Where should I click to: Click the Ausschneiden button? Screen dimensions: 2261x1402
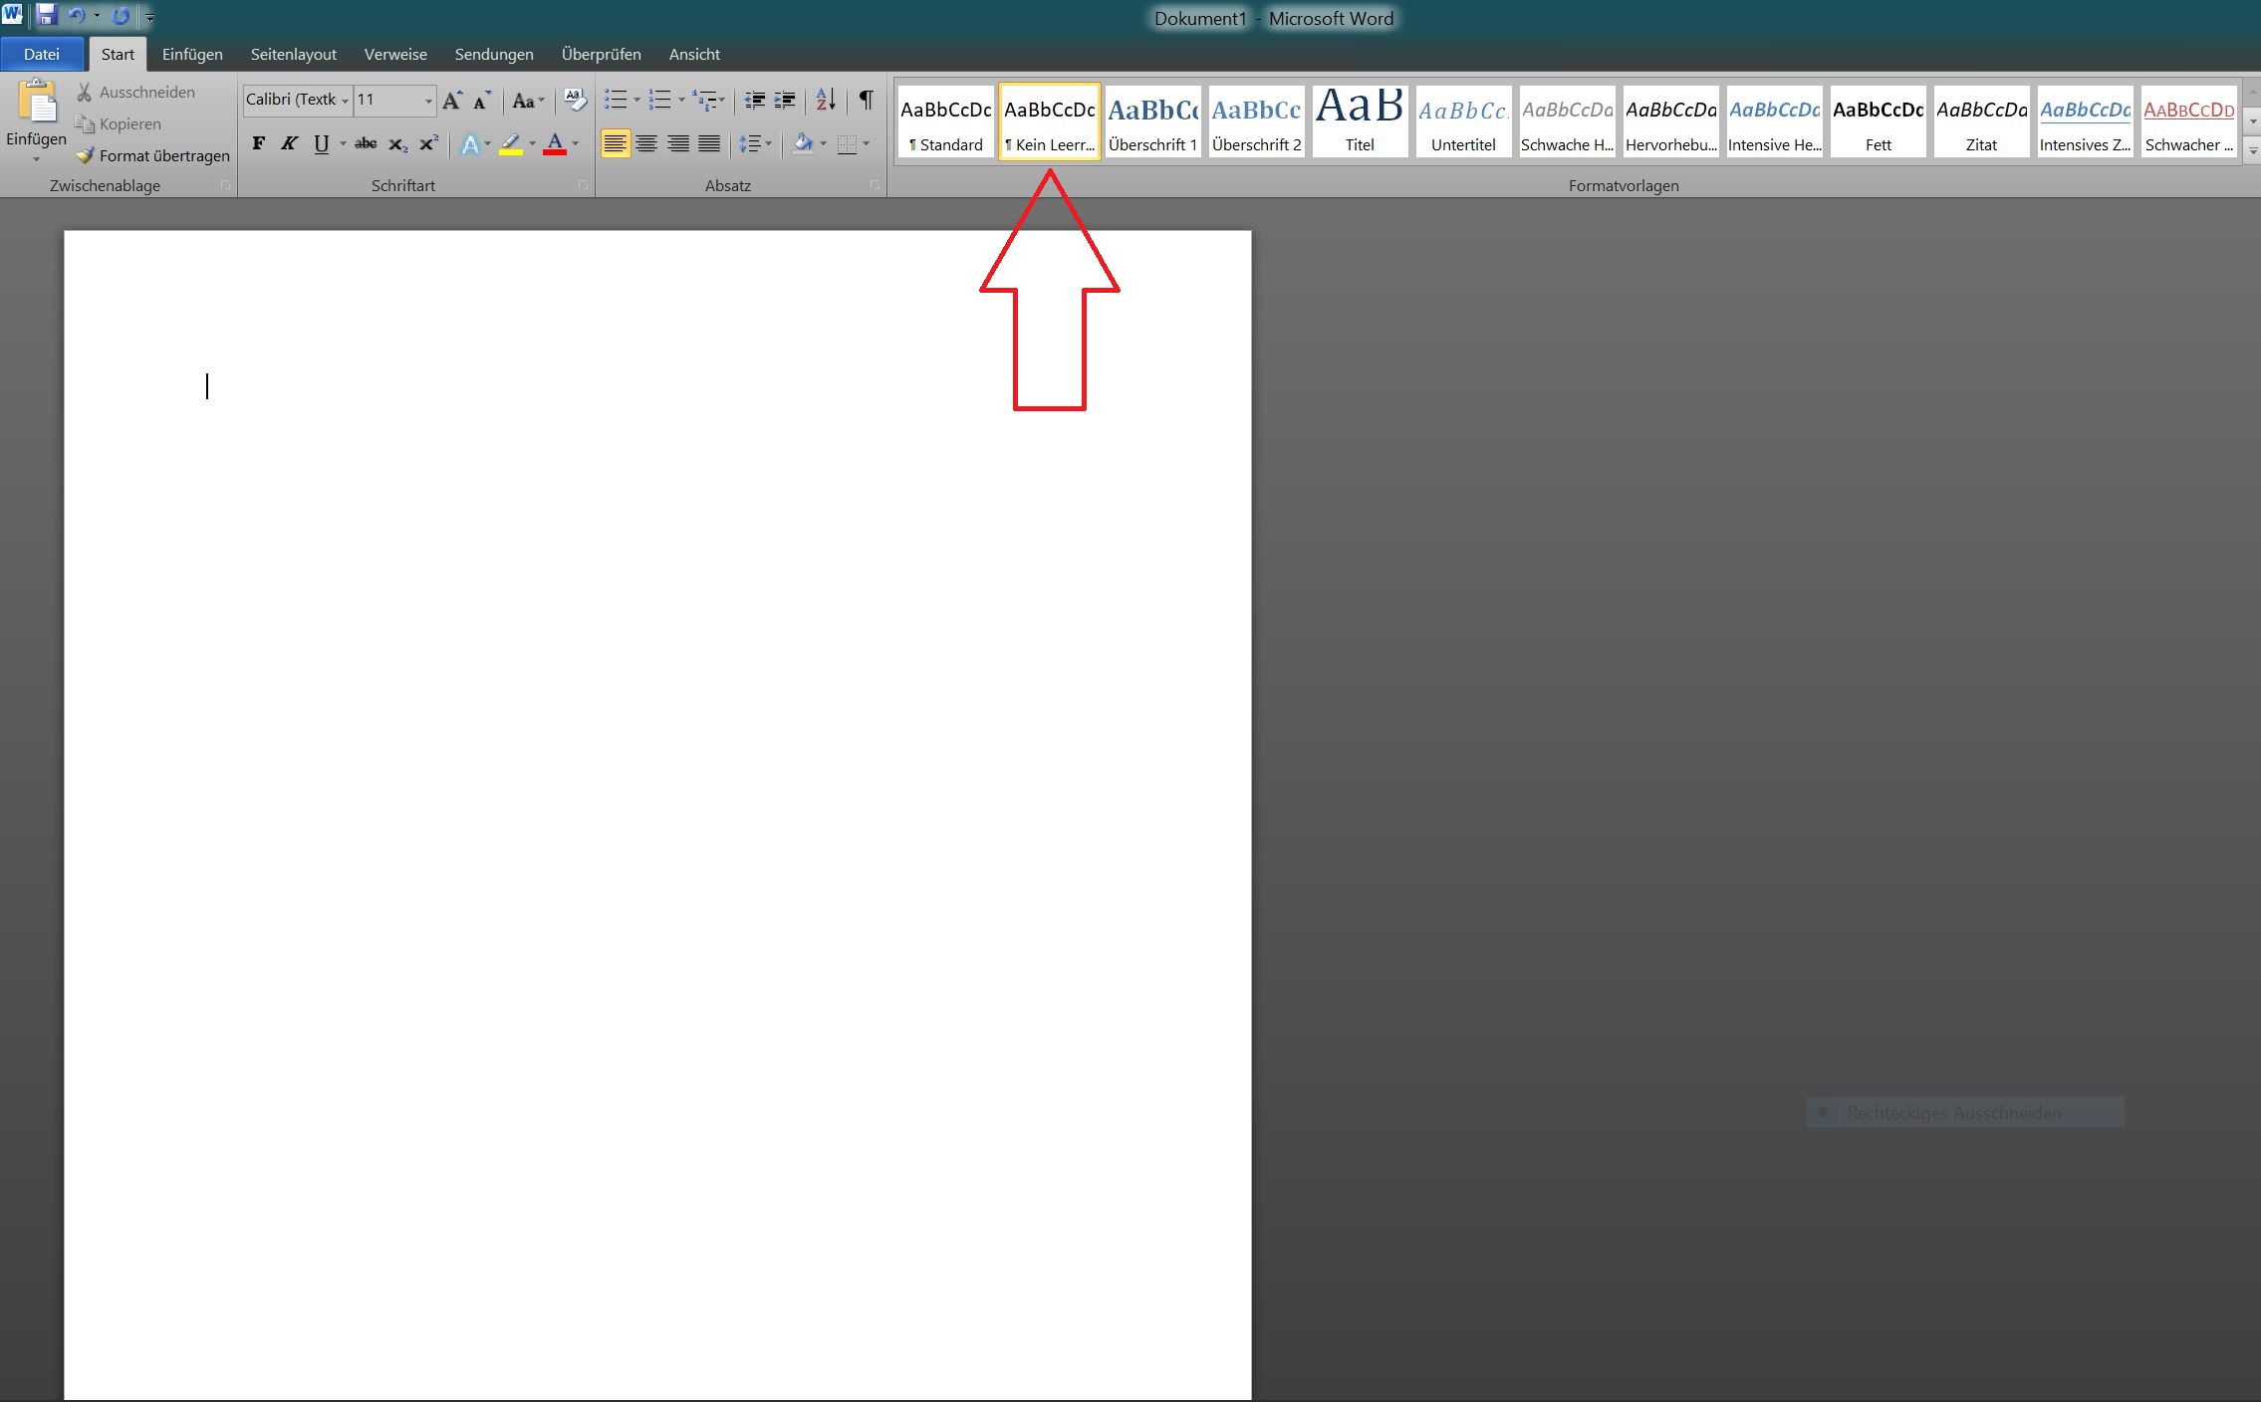pos(136,92)
